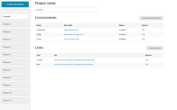This screenshot has width=177, height=110.
Task: Open Project 10 in sidebar
Action: [x=15, y=93]
